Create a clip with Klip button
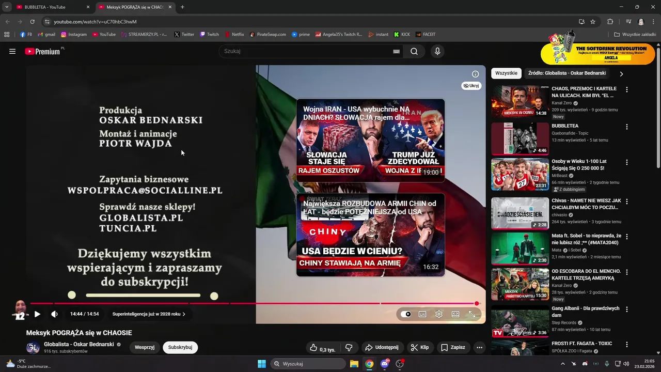Viewport: 661px width, 372px height. [420, 348]
